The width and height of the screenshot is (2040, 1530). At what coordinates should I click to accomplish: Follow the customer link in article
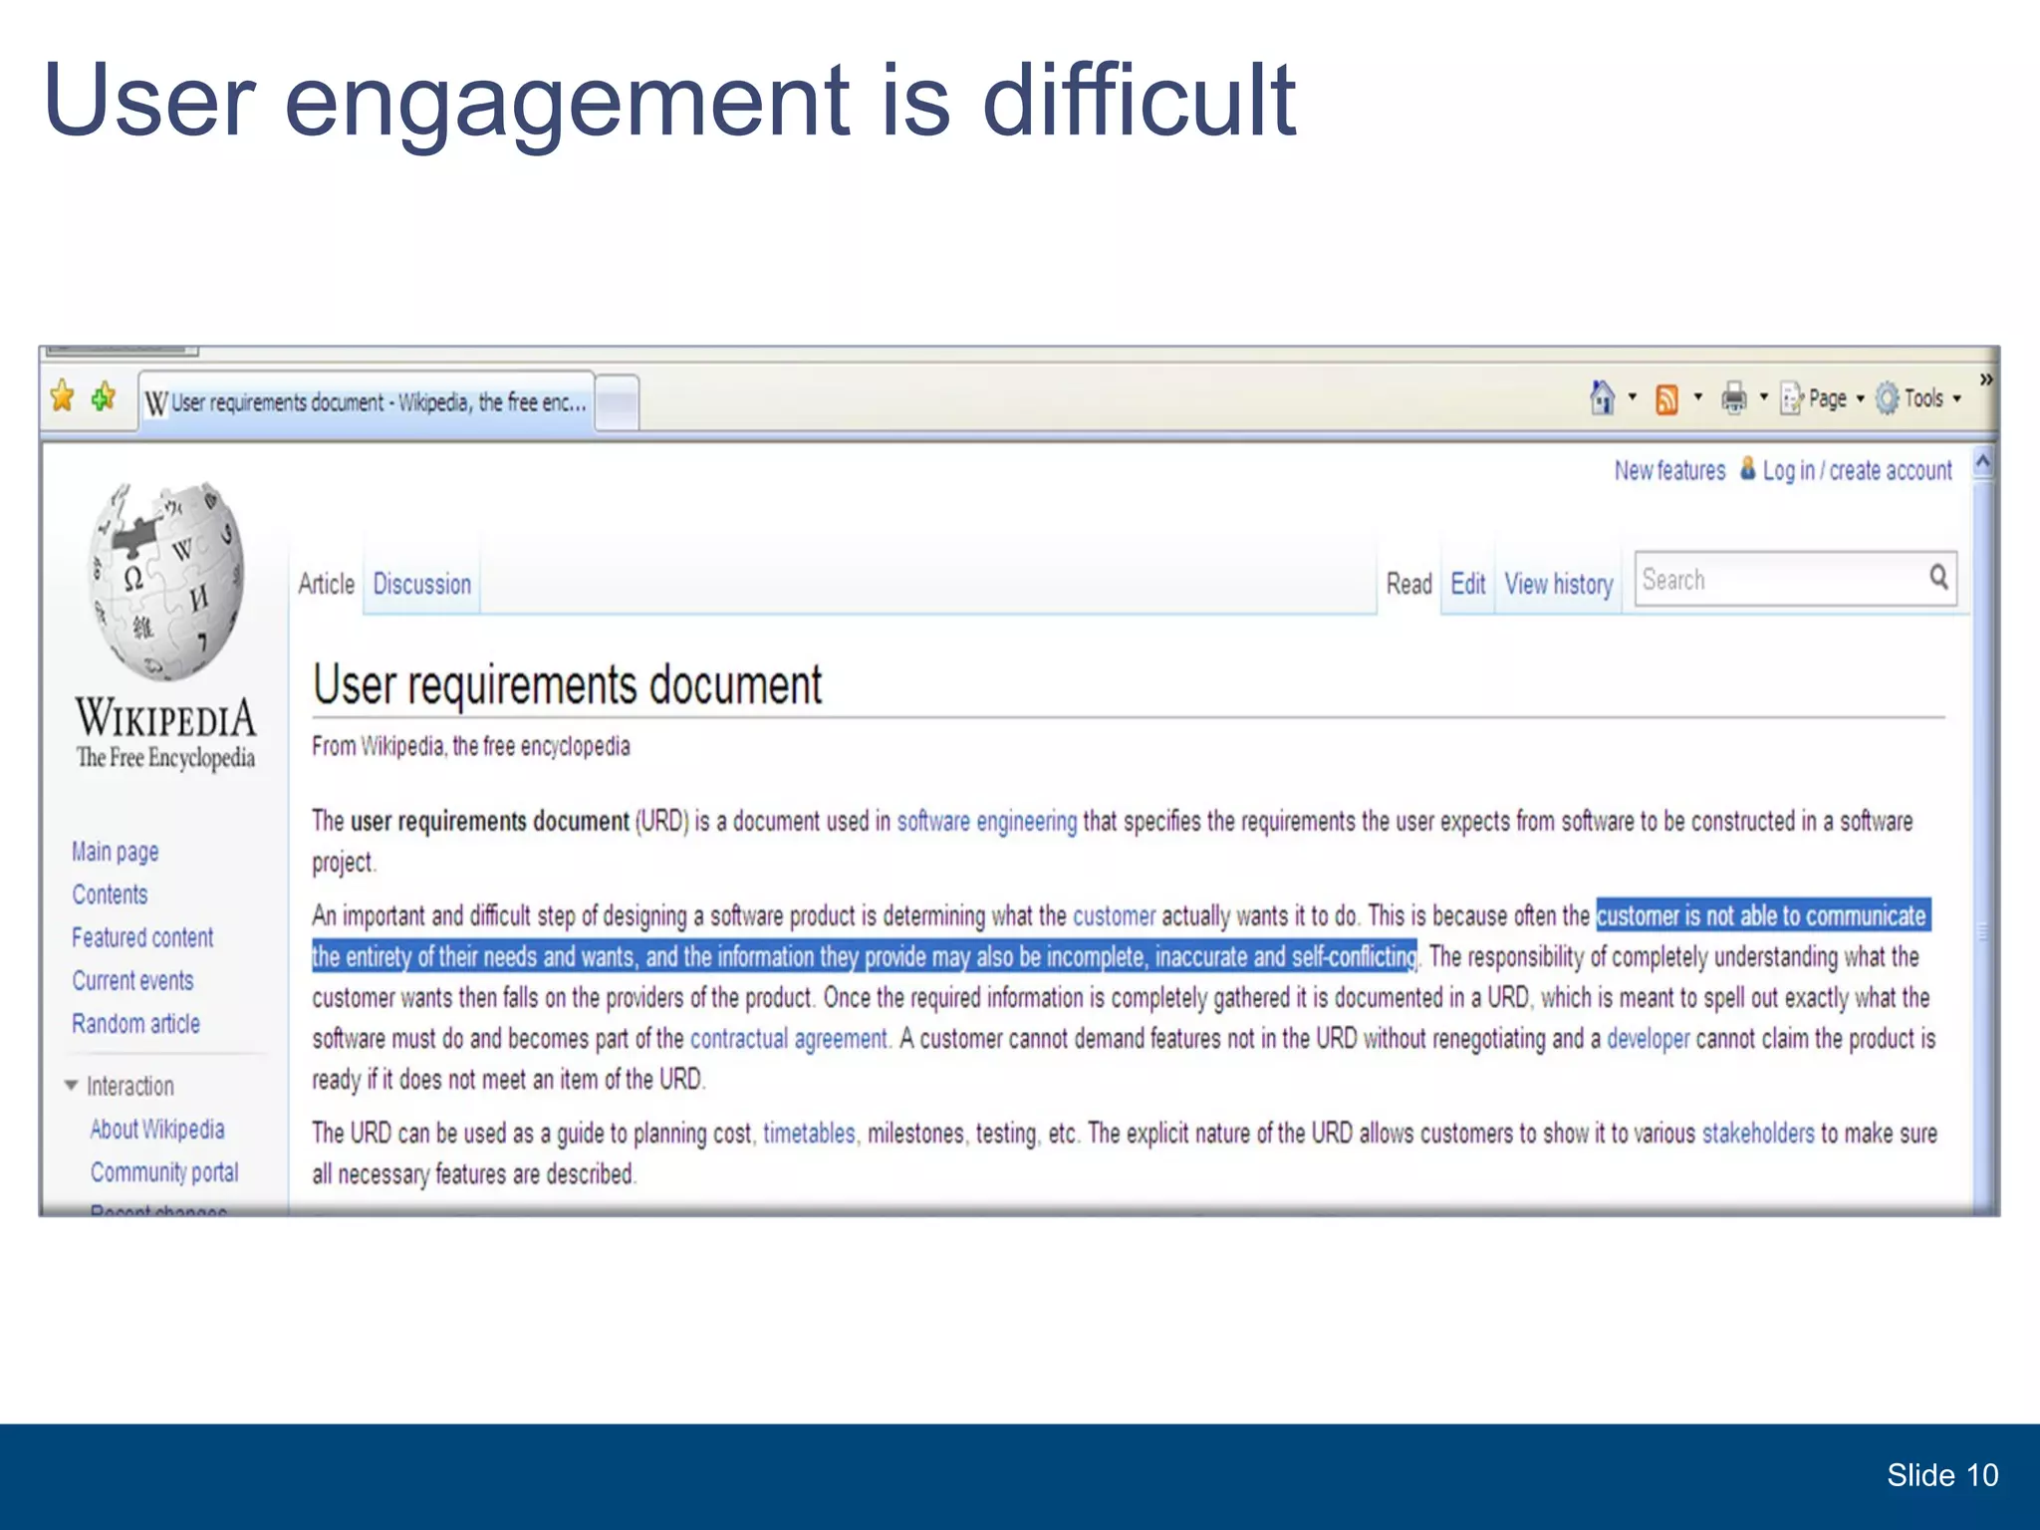tap(1114, 915)
